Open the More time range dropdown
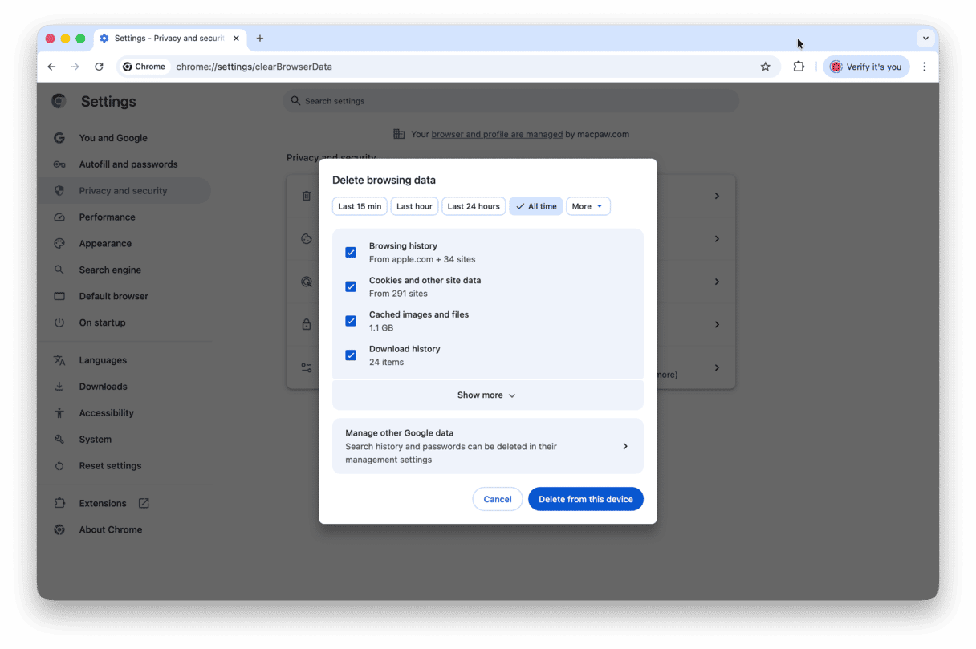976x649 pixels. pyautogui.click(x=588, y=206)
